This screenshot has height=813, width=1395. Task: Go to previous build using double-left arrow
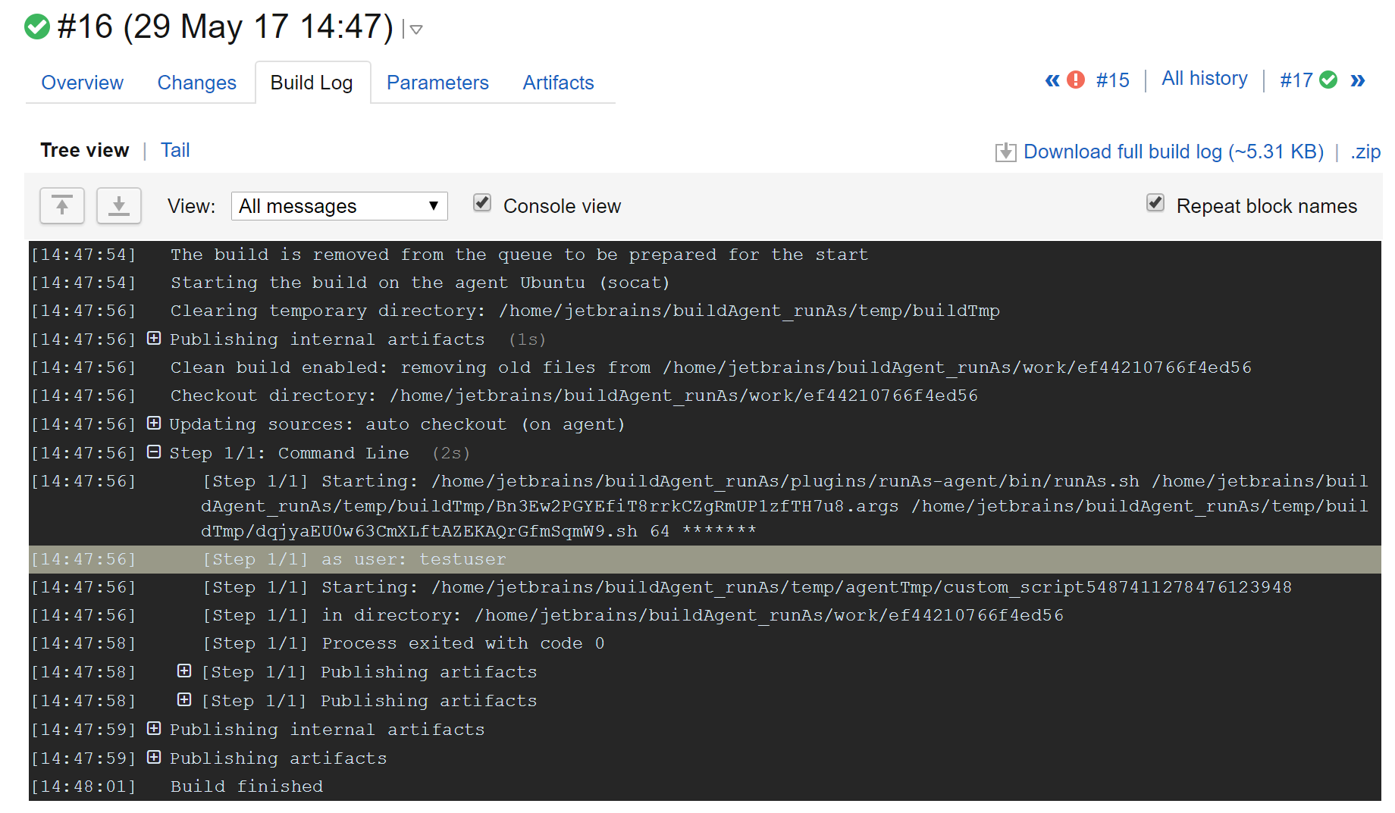pyautogui.click(x=1052, y=80)
